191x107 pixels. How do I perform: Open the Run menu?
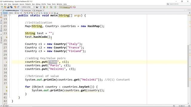[33, 4]
